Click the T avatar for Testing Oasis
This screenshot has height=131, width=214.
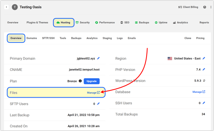pos(15,7)
